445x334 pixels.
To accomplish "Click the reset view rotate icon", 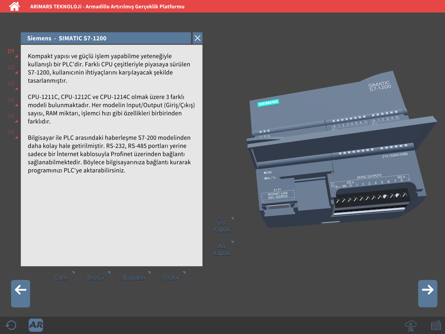I will click(x=11, y=325).
